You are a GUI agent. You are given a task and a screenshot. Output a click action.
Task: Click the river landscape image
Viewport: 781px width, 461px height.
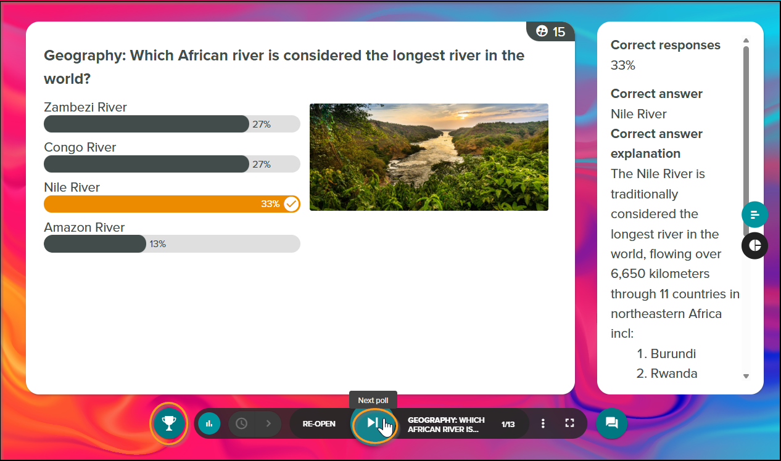point(429,157)
